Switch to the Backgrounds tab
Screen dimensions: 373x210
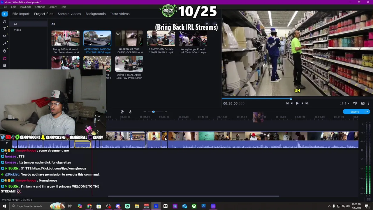(96, 14)
